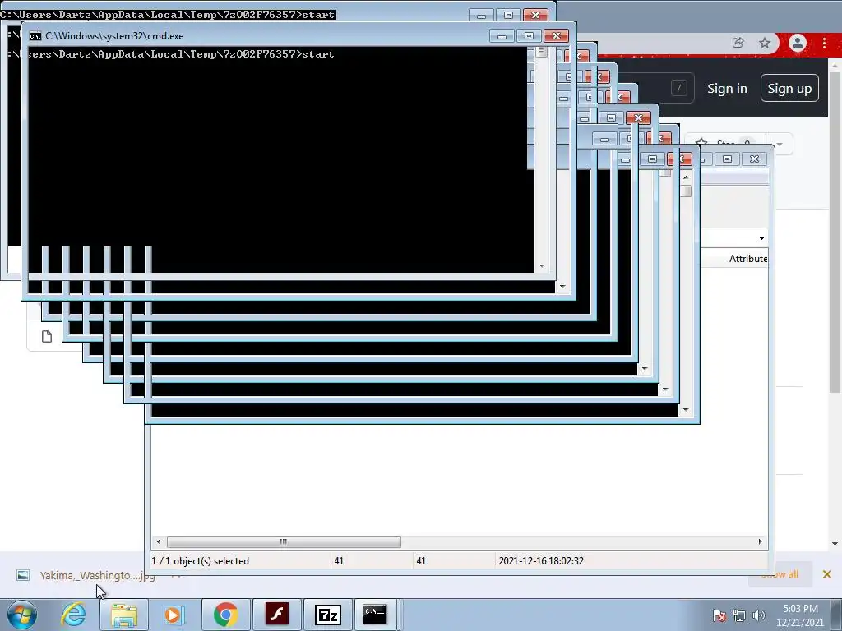This screenshot has height=631, width=842.
Task: Click scroll-down arrow of the front cmd window
Action: (562, 287)
